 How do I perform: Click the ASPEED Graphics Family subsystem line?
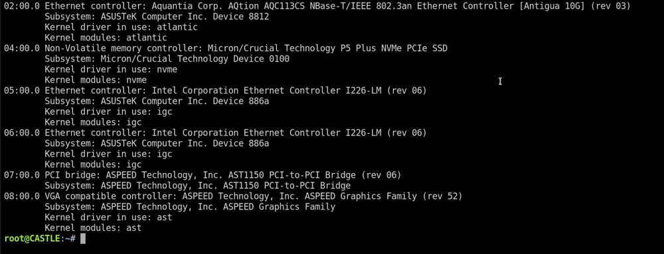click(190, 207)
